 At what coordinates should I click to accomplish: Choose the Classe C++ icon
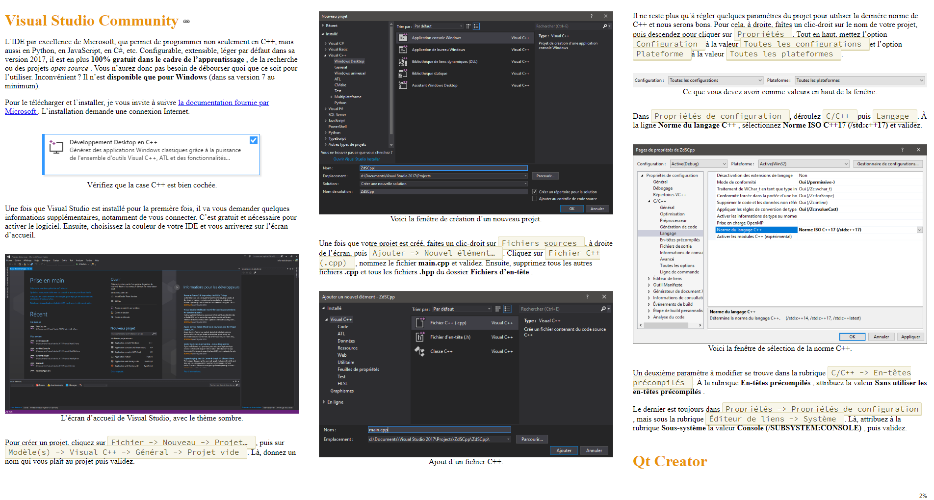420,351
